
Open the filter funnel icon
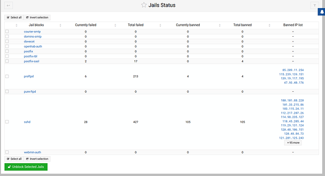[x=315, y=5]
